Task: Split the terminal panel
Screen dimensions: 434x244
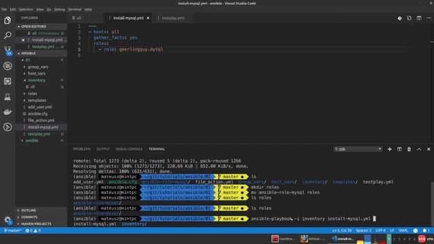Action: (x=399, y=149)
